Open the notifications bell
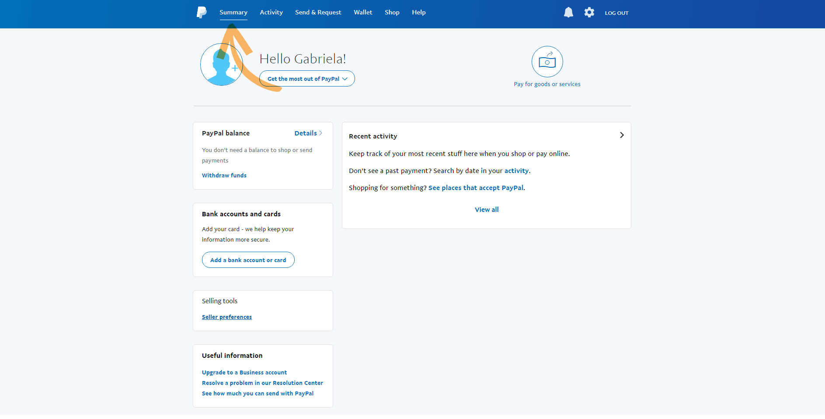Image resolution: width=825 pixels, height=419 pixels. (x=568, y=12)
